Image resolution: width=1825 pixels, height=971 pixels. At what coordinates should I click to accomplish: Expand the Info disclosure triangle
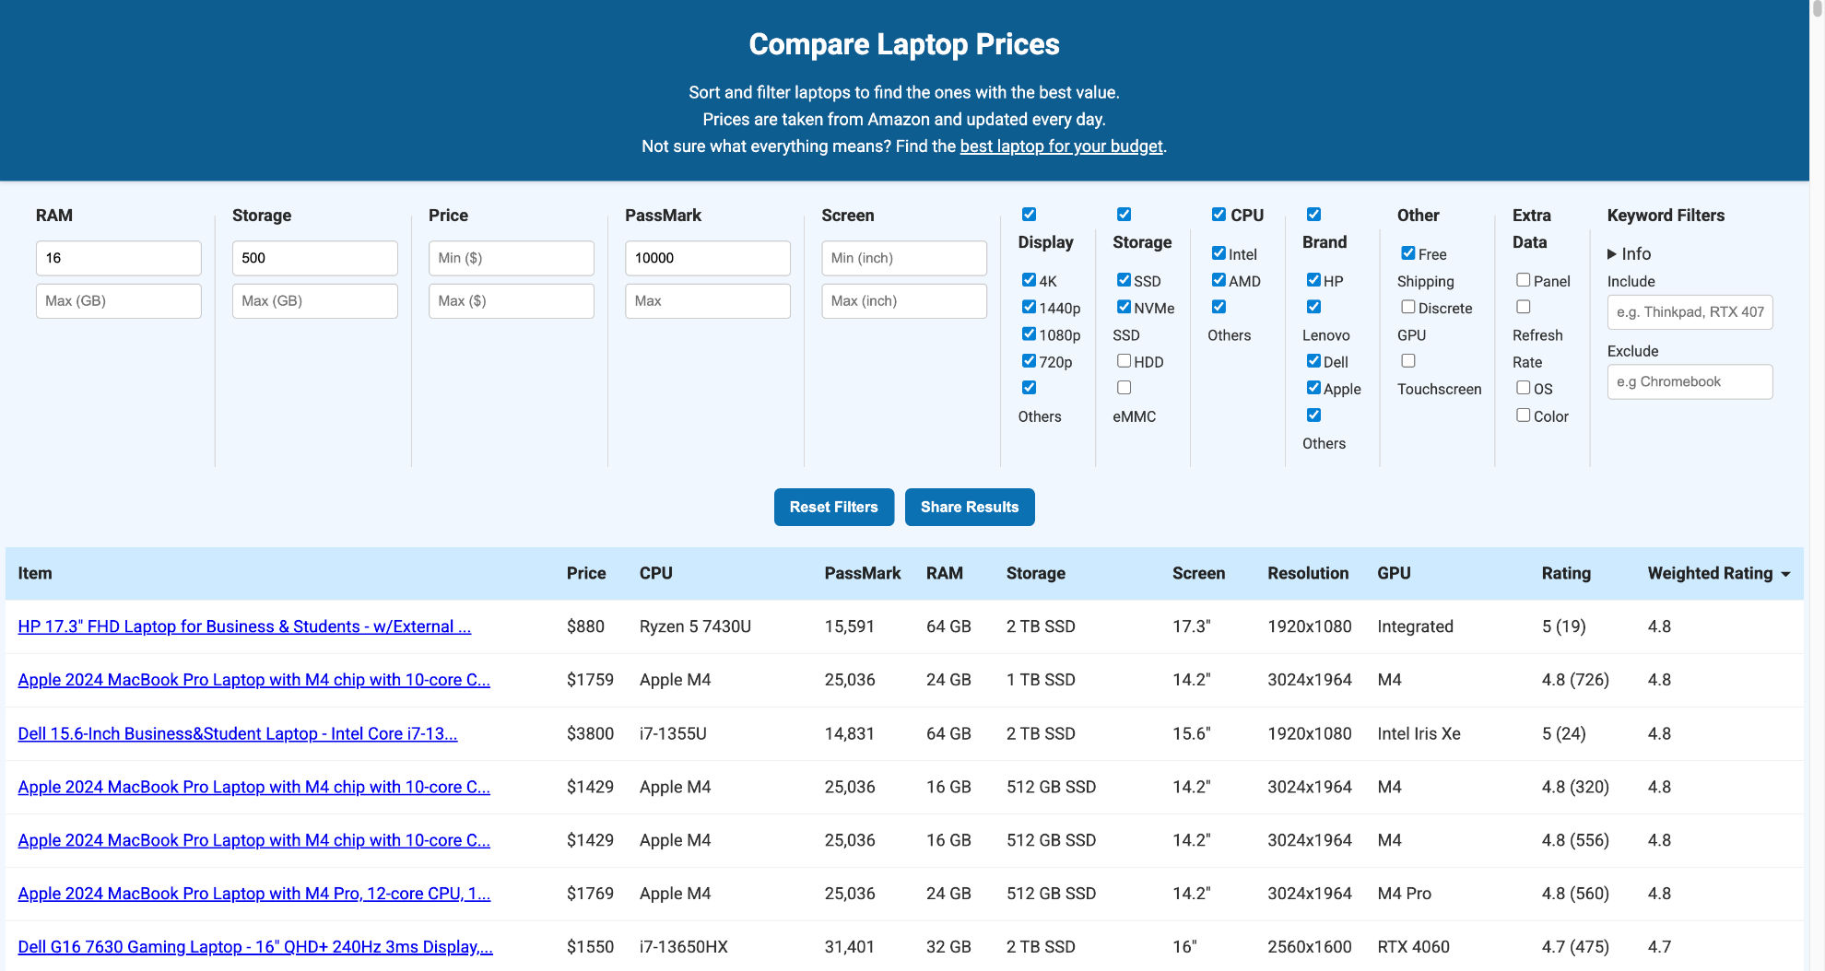1612,253
